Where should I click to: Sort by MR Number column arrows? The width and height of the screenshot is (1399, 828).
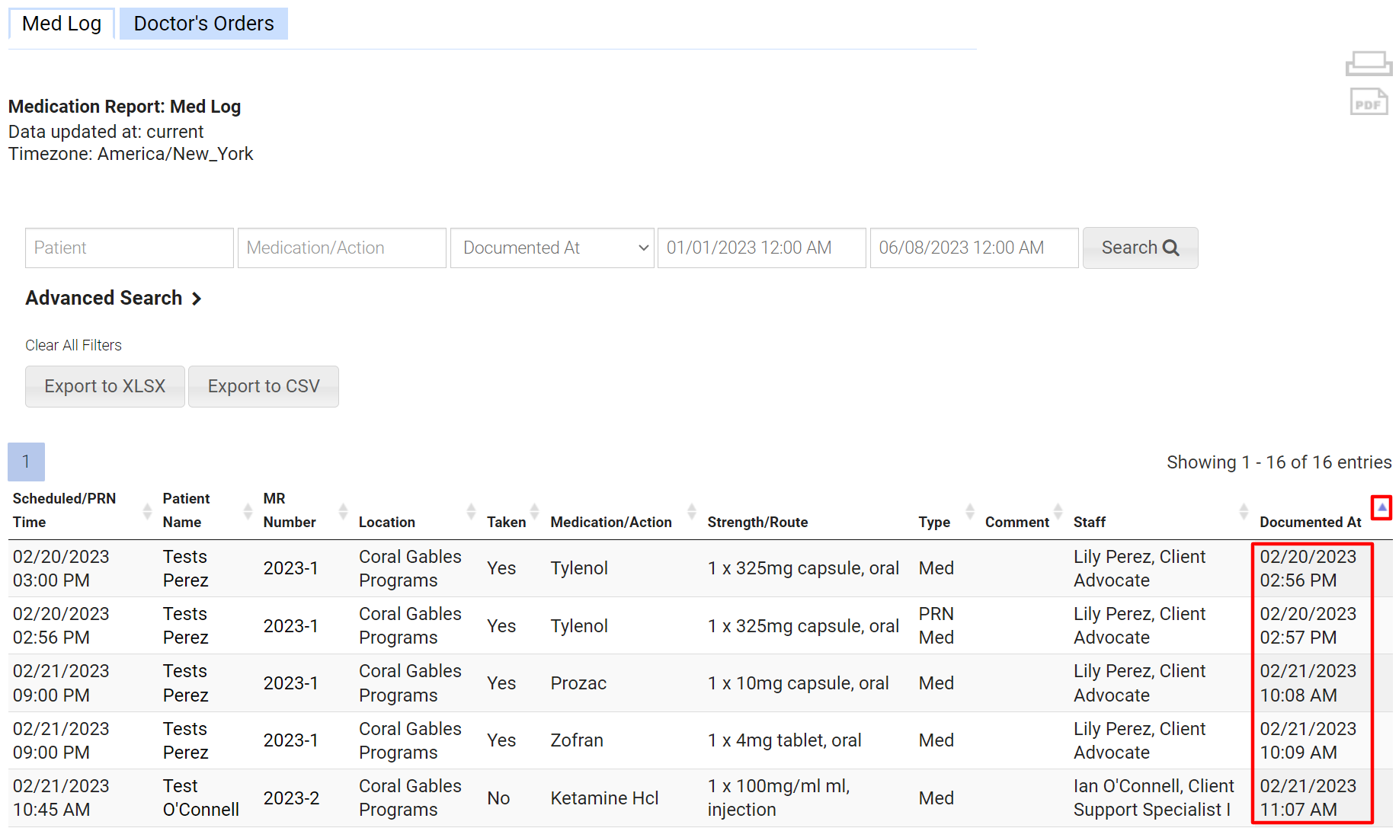(343, 511)
